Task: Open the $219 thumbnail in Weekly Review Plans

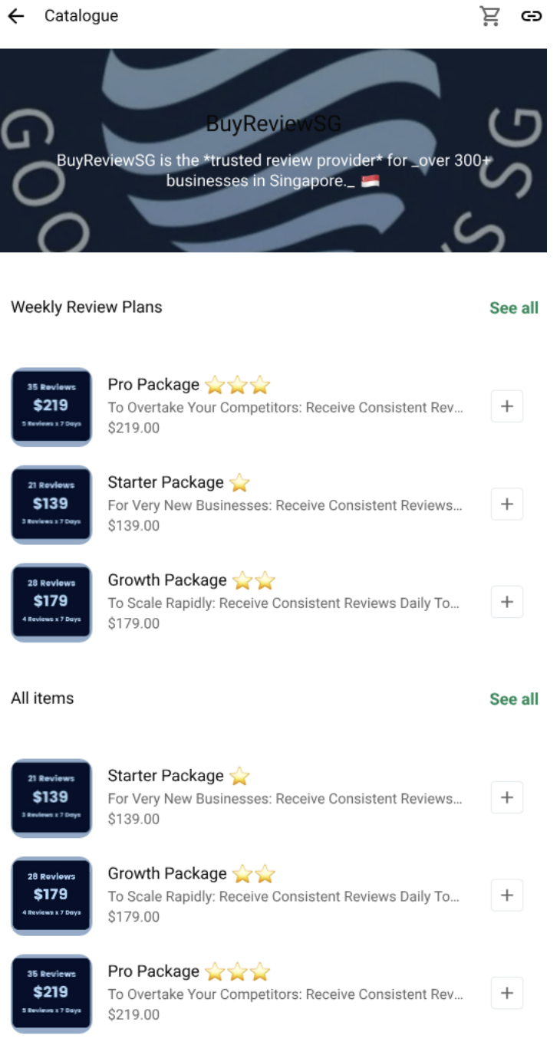Action: (x=51, y=407)
